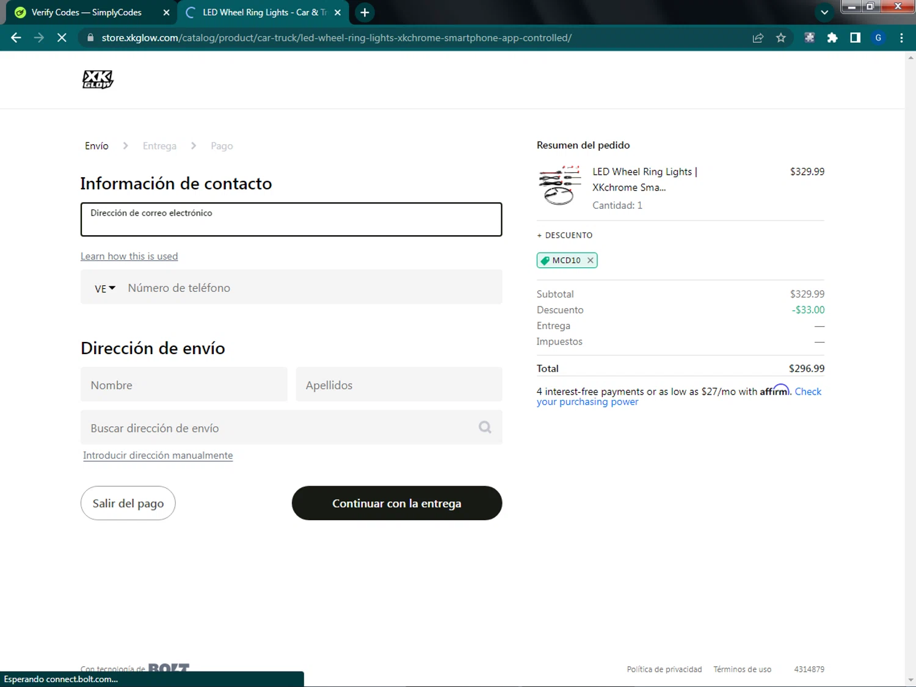Focus the Buscar dirección de envío field
This screenshot has height=687, width=916.
(291, 427)
